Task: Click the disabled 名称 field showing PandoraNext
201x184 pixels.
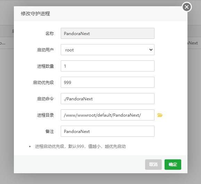Action: pos(108,33)
